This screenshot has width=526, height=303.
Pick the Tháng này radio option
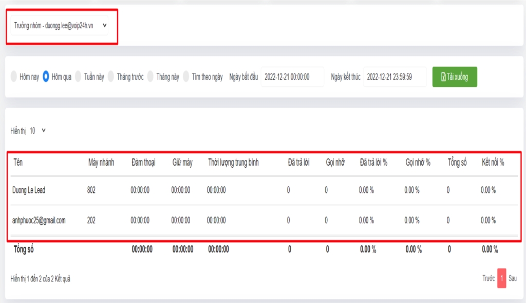151,77
